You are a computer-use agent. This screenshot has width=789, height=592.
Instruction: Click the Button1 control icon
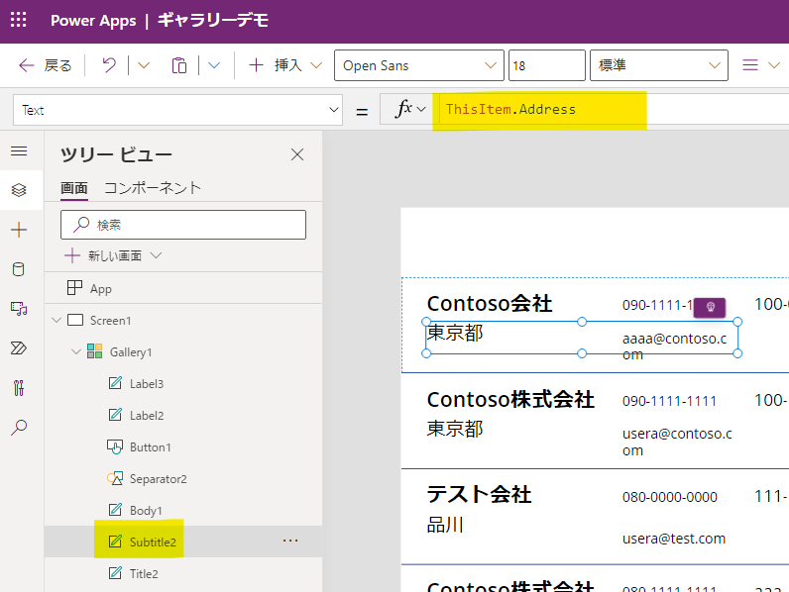(x=115, y=446)
